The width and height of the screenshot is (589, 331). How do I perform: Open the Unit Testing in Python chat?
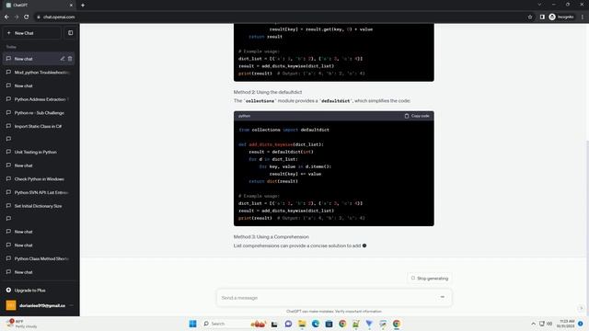click(39, 152)
